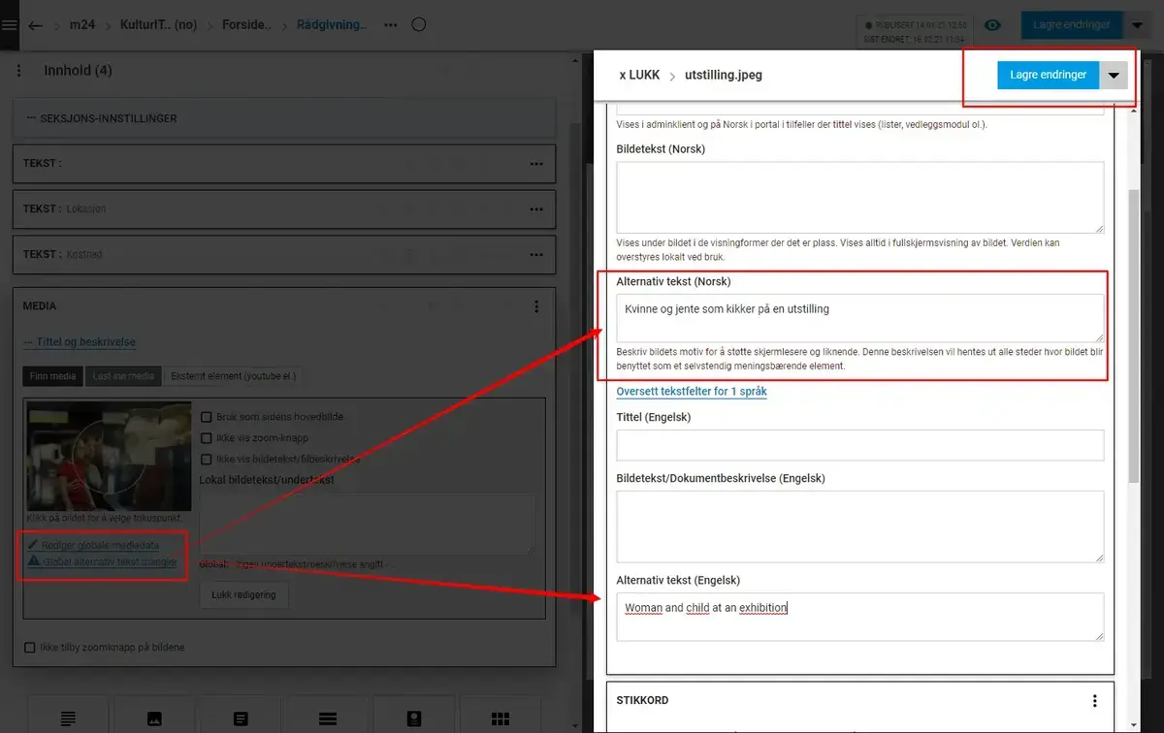Click the vertical dots next to Innhold (4)
The image size is (1164, 733).
(x=19, y=71)
